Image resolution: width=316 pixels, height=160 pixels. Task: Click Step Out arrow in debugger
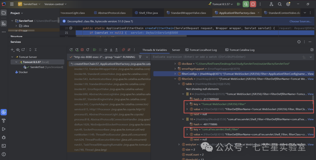click(x=116, y=50)
